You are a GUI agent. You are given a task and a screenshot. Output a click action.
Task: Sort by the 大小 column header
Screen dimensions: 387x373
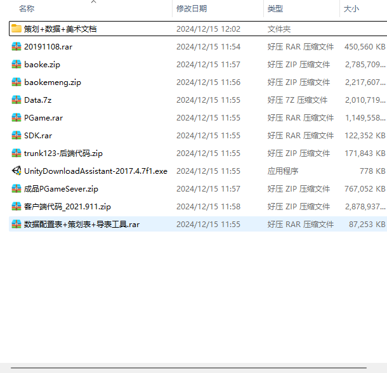coord(351,9)
